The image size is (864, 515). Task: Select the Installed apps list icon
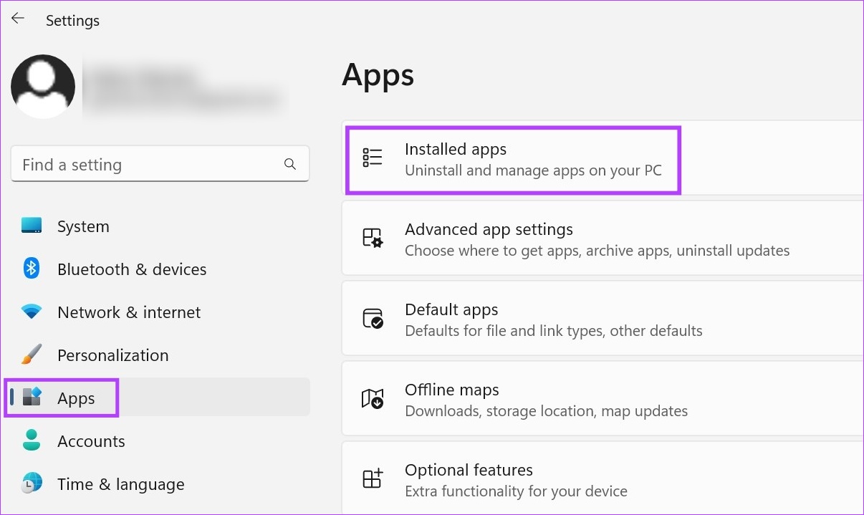click(x=373, y=157)
